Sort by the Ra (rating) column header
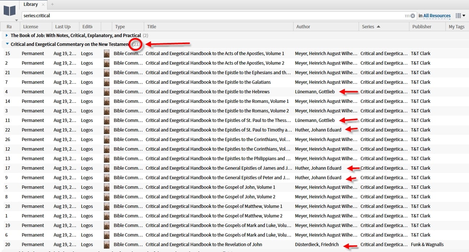The image size is (469, 252). (x=9, y=26)
